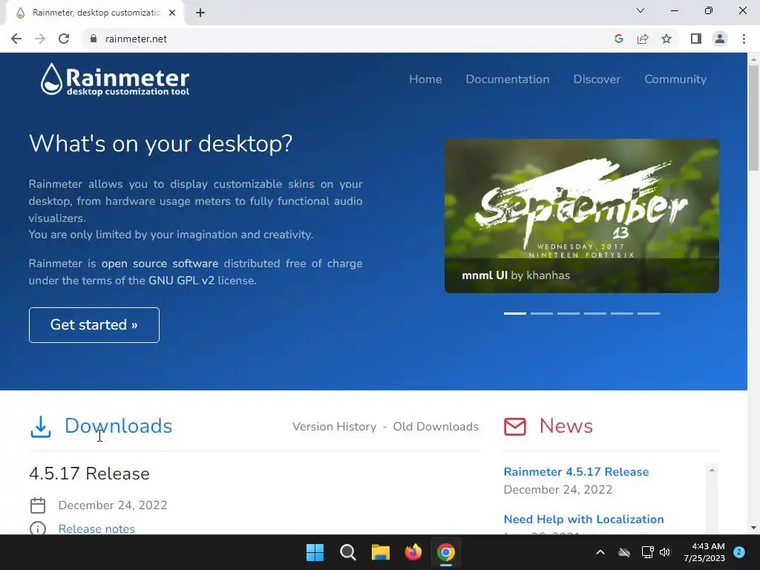
Task: Open the Discover nav item
Action: [x=597, y=79]
